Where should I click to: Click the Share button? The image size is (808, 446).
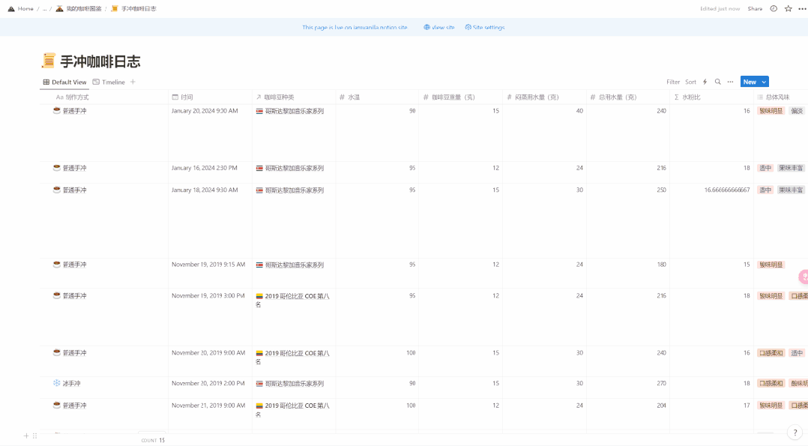tap(755, 9)
